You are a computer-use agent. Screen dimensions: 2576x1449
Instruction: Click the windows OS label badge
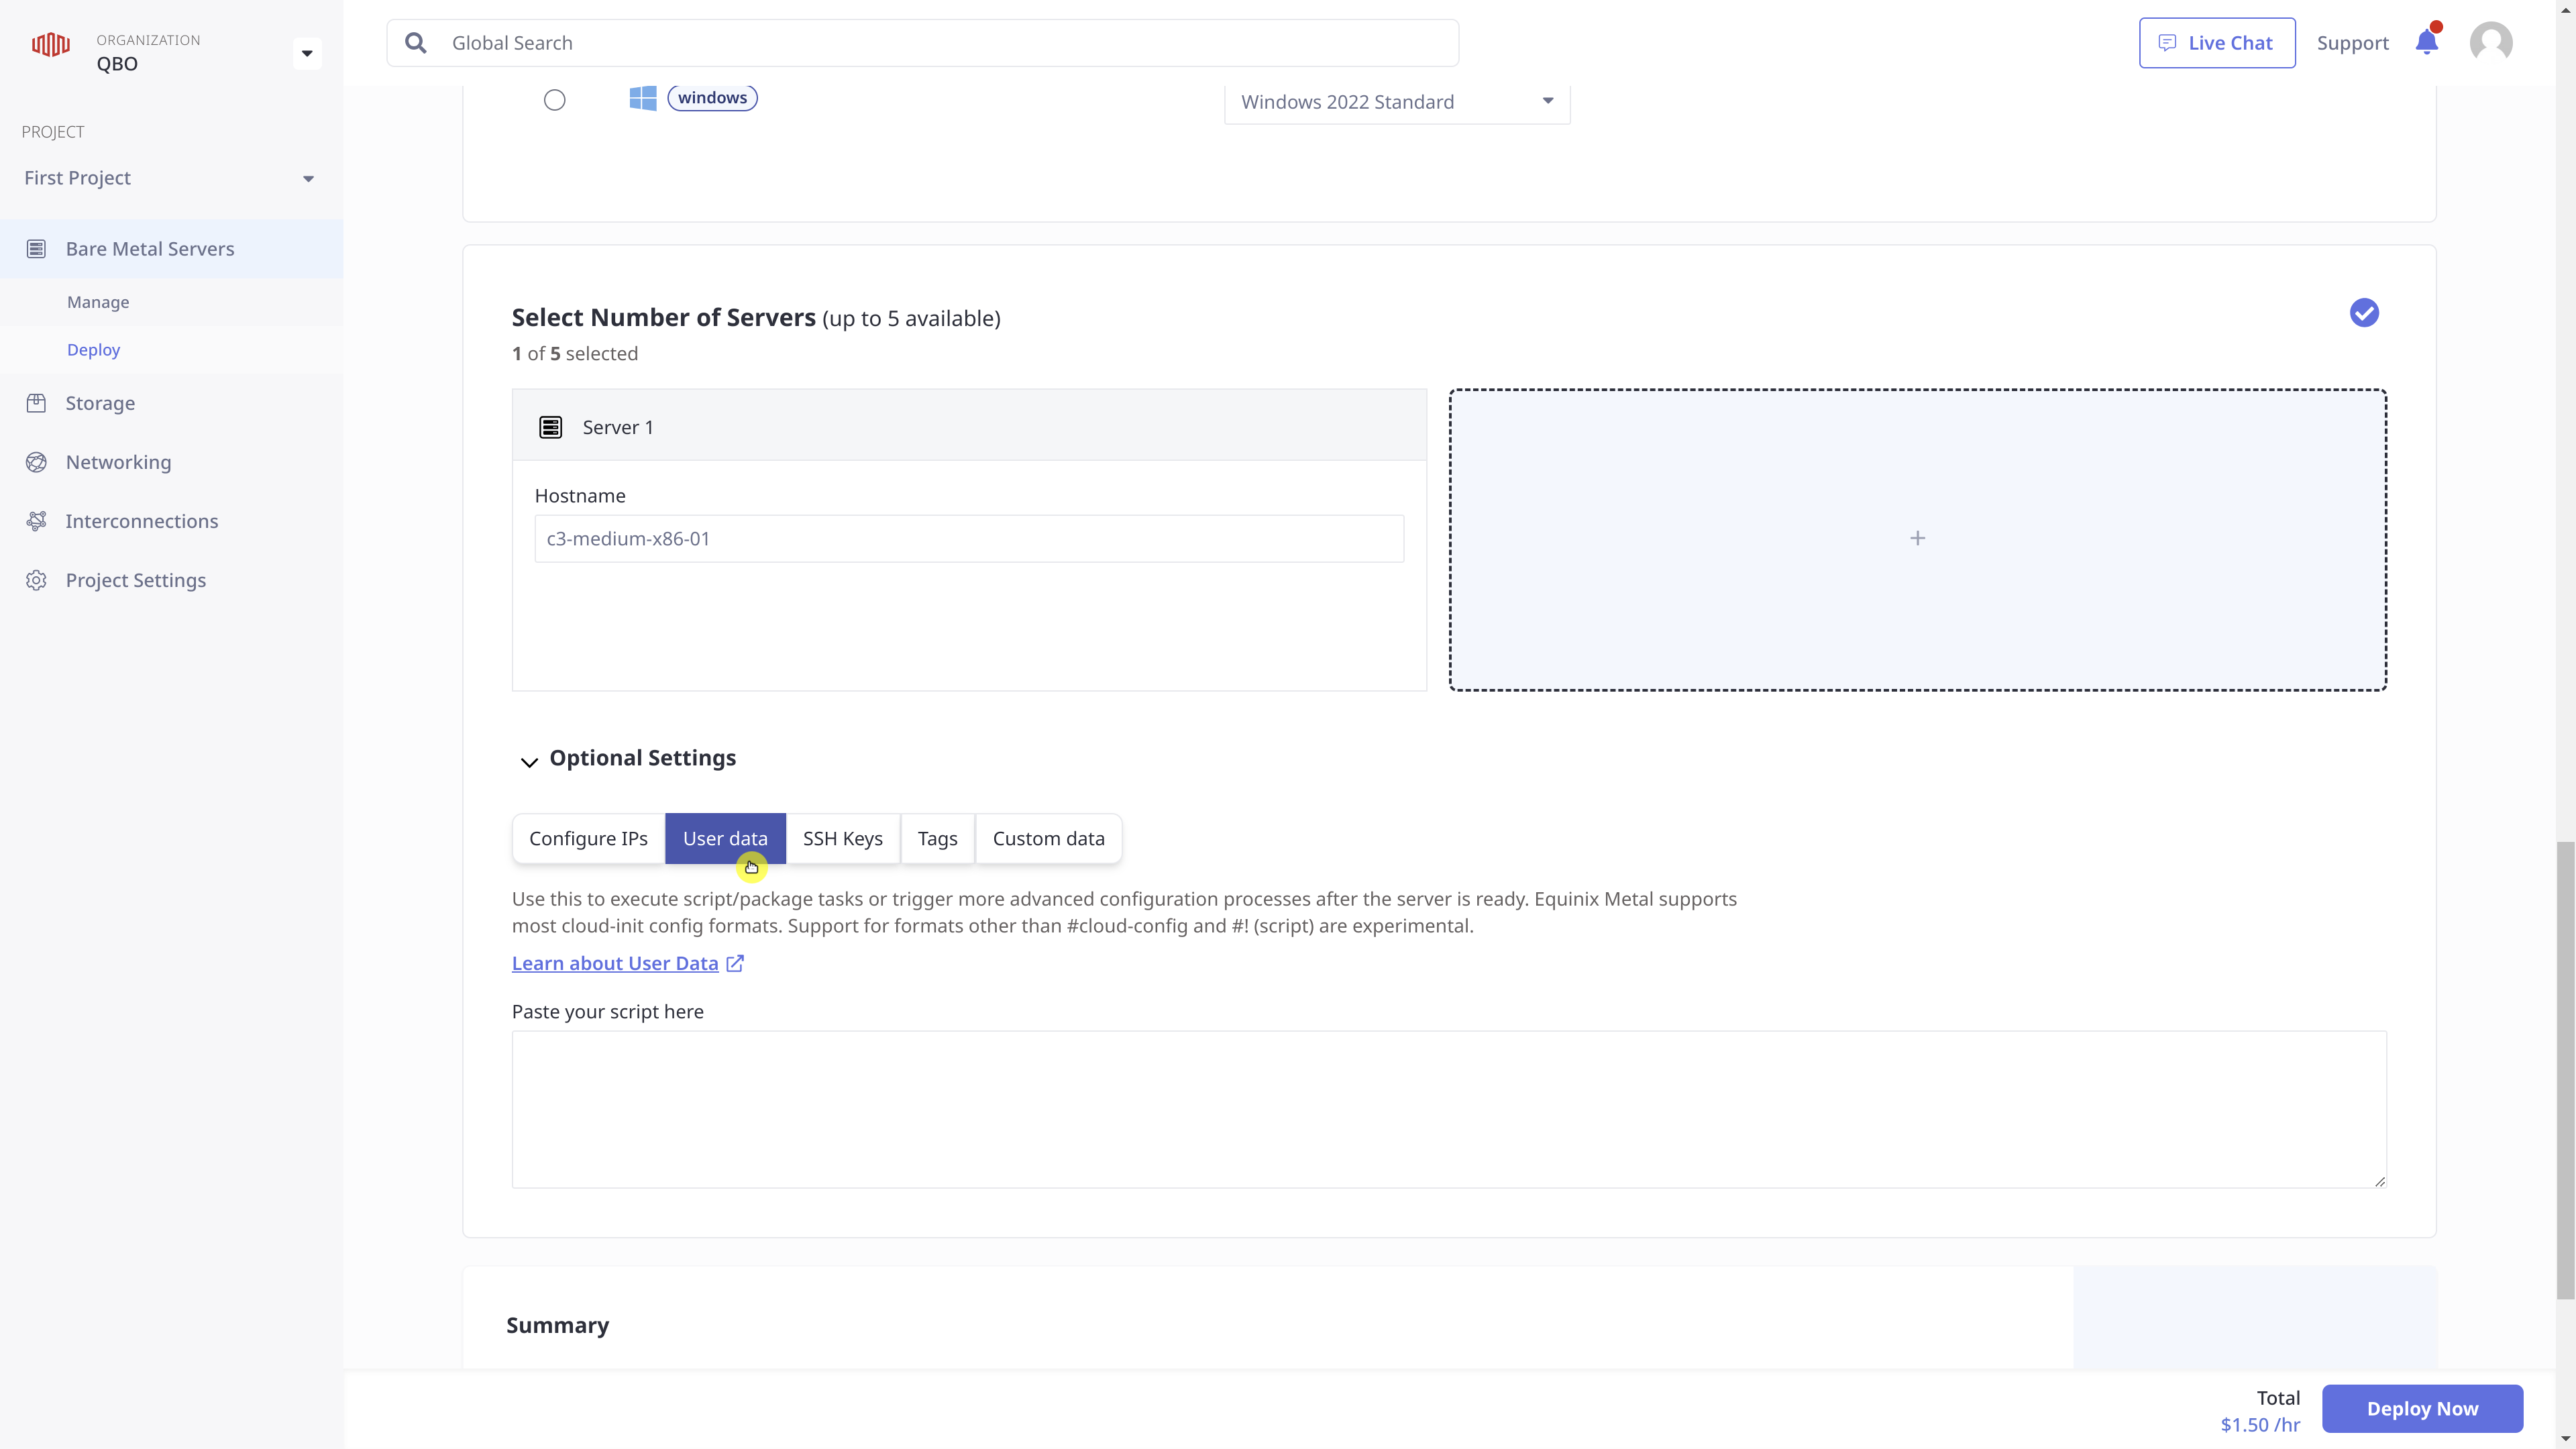(x=712, y=98)
